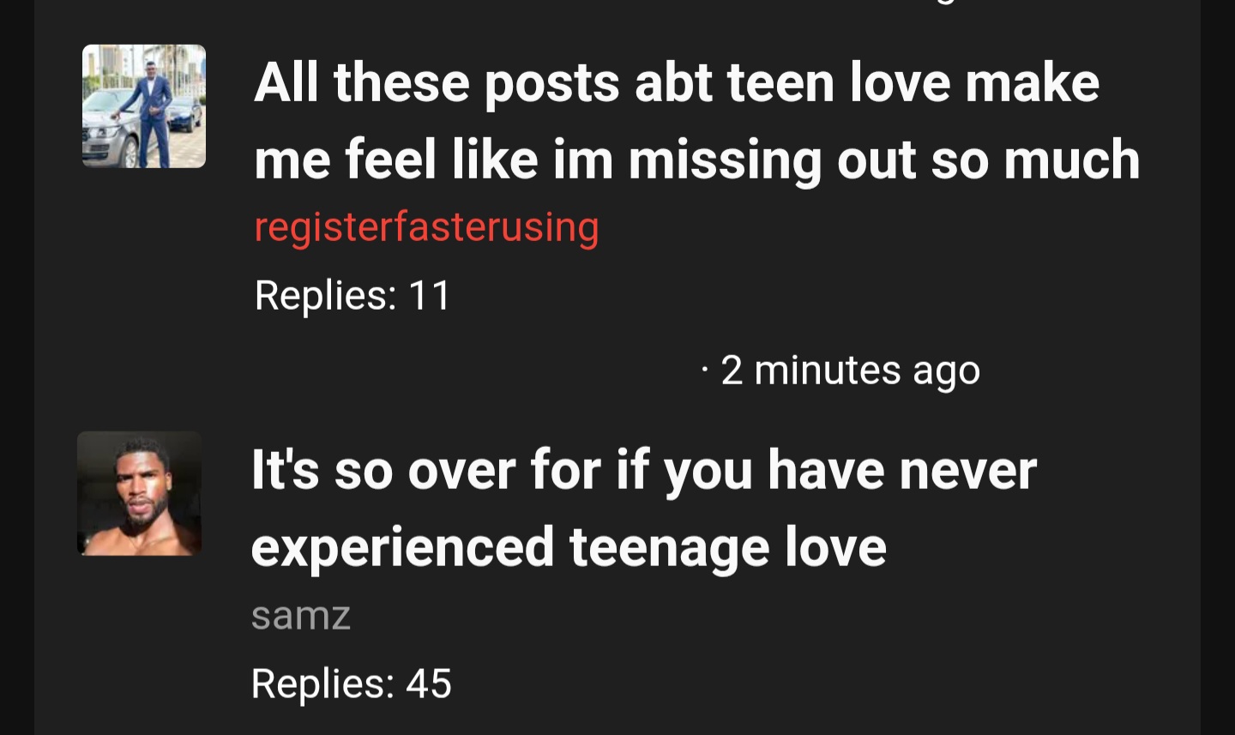
Task: Open the profile picture of registerfasterusing
Action: tap(144, 106)
